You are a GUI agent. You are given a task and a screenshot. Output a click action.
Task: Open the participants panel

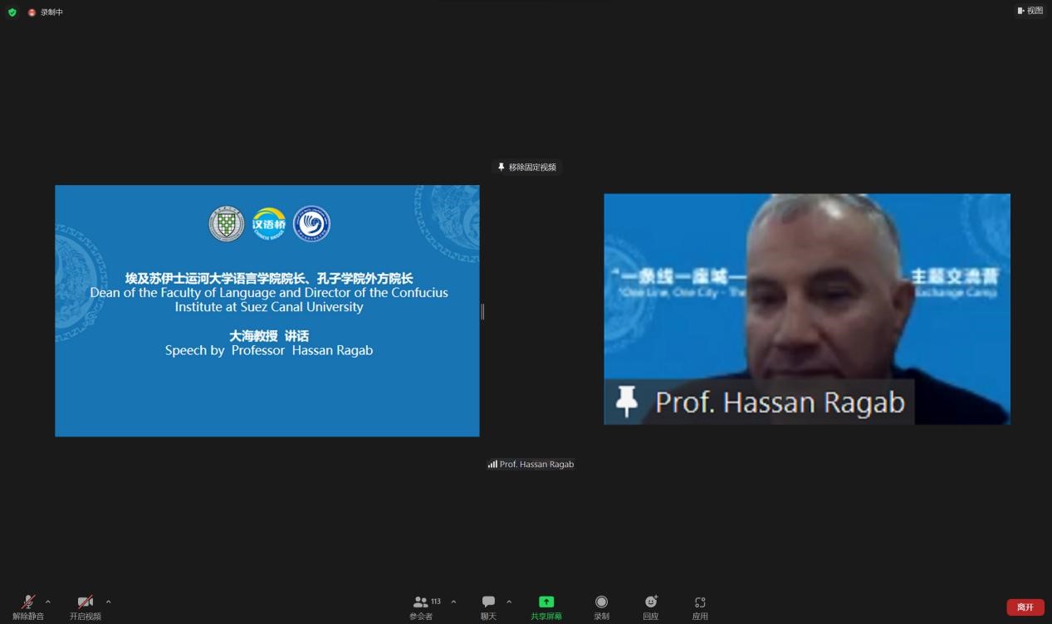[421, 606]
